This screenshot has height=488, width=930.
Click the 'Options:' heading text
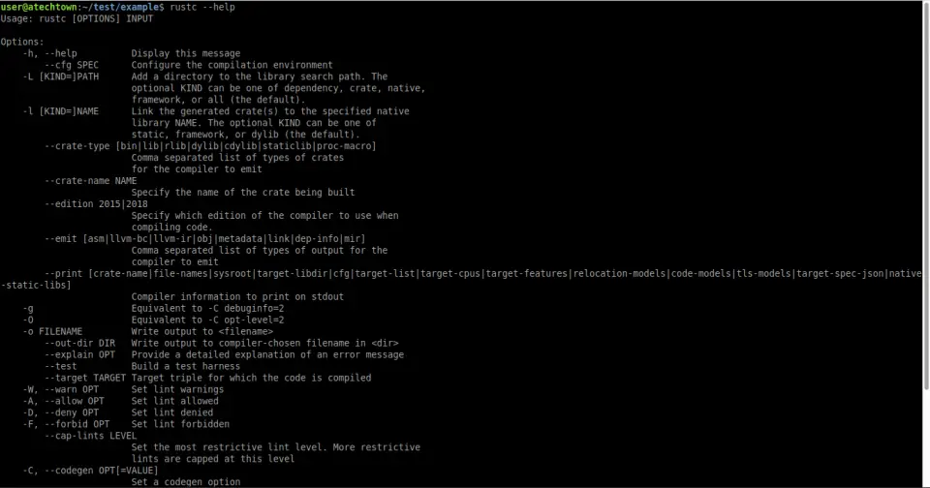(x=22, y=42)
